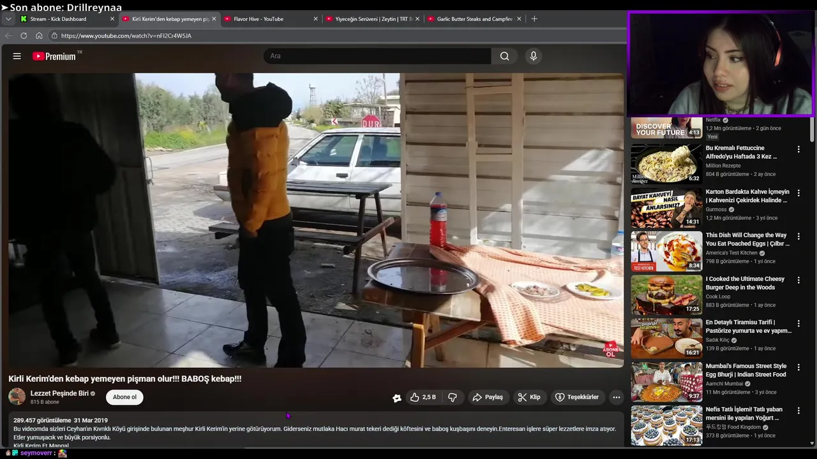Screen dimensions: 817x459
Task: Open Karton Bardakta Kahve İçmeyin thumbnail
Action: [666, 207]
